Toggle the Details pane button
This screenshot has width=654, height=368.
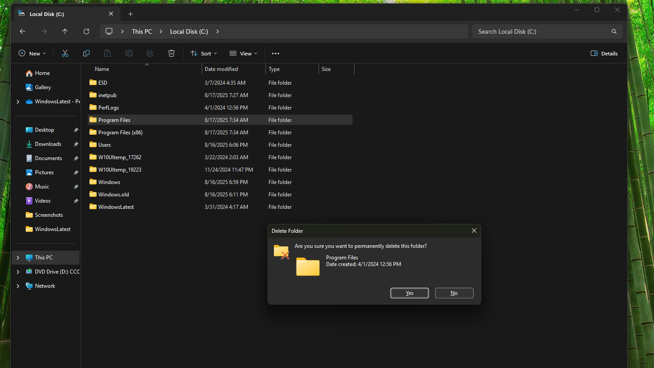pos(604,53)
